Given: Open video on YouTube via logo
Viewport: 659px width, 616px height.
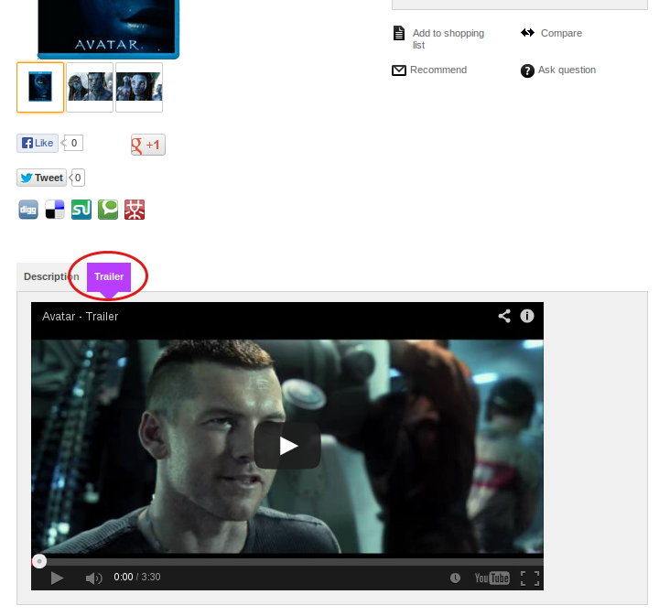Looking at the screenshot, I should [492, 578].
